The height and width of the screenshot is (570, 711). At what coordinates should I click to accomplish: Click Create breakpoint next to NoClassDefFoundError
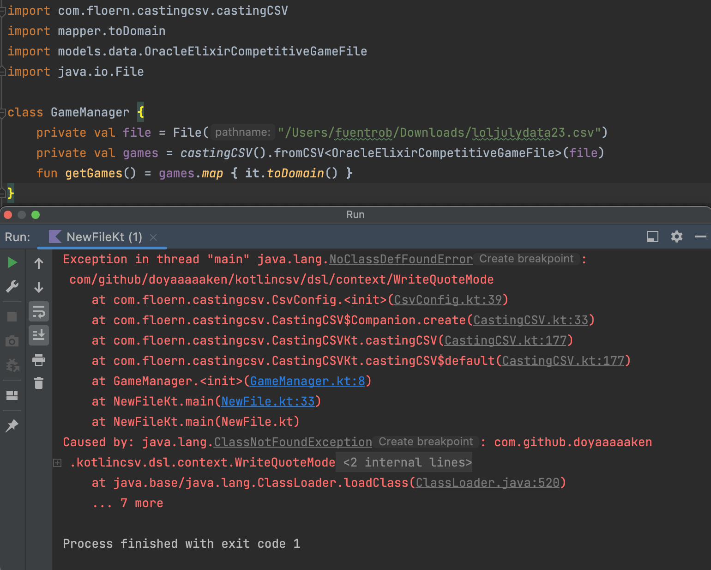point(526,259)
